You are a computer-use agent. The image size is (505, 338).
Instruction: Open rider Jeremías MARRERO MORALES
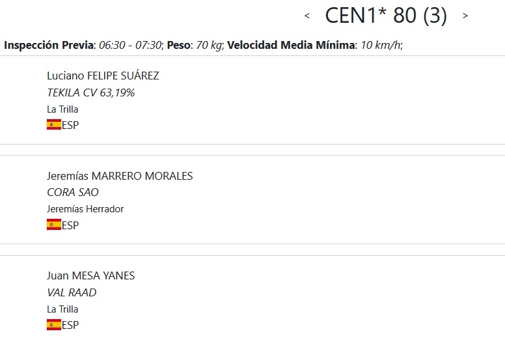pos(120,176)
